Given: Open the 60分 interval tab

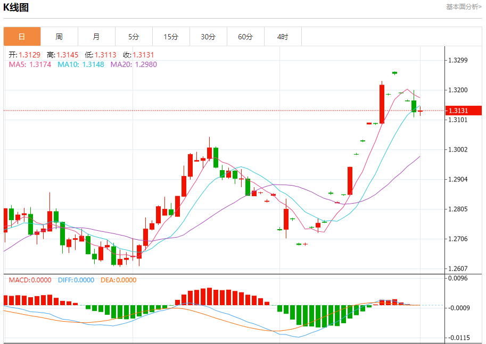Looking at the screenshot, I should pos(245,37).
